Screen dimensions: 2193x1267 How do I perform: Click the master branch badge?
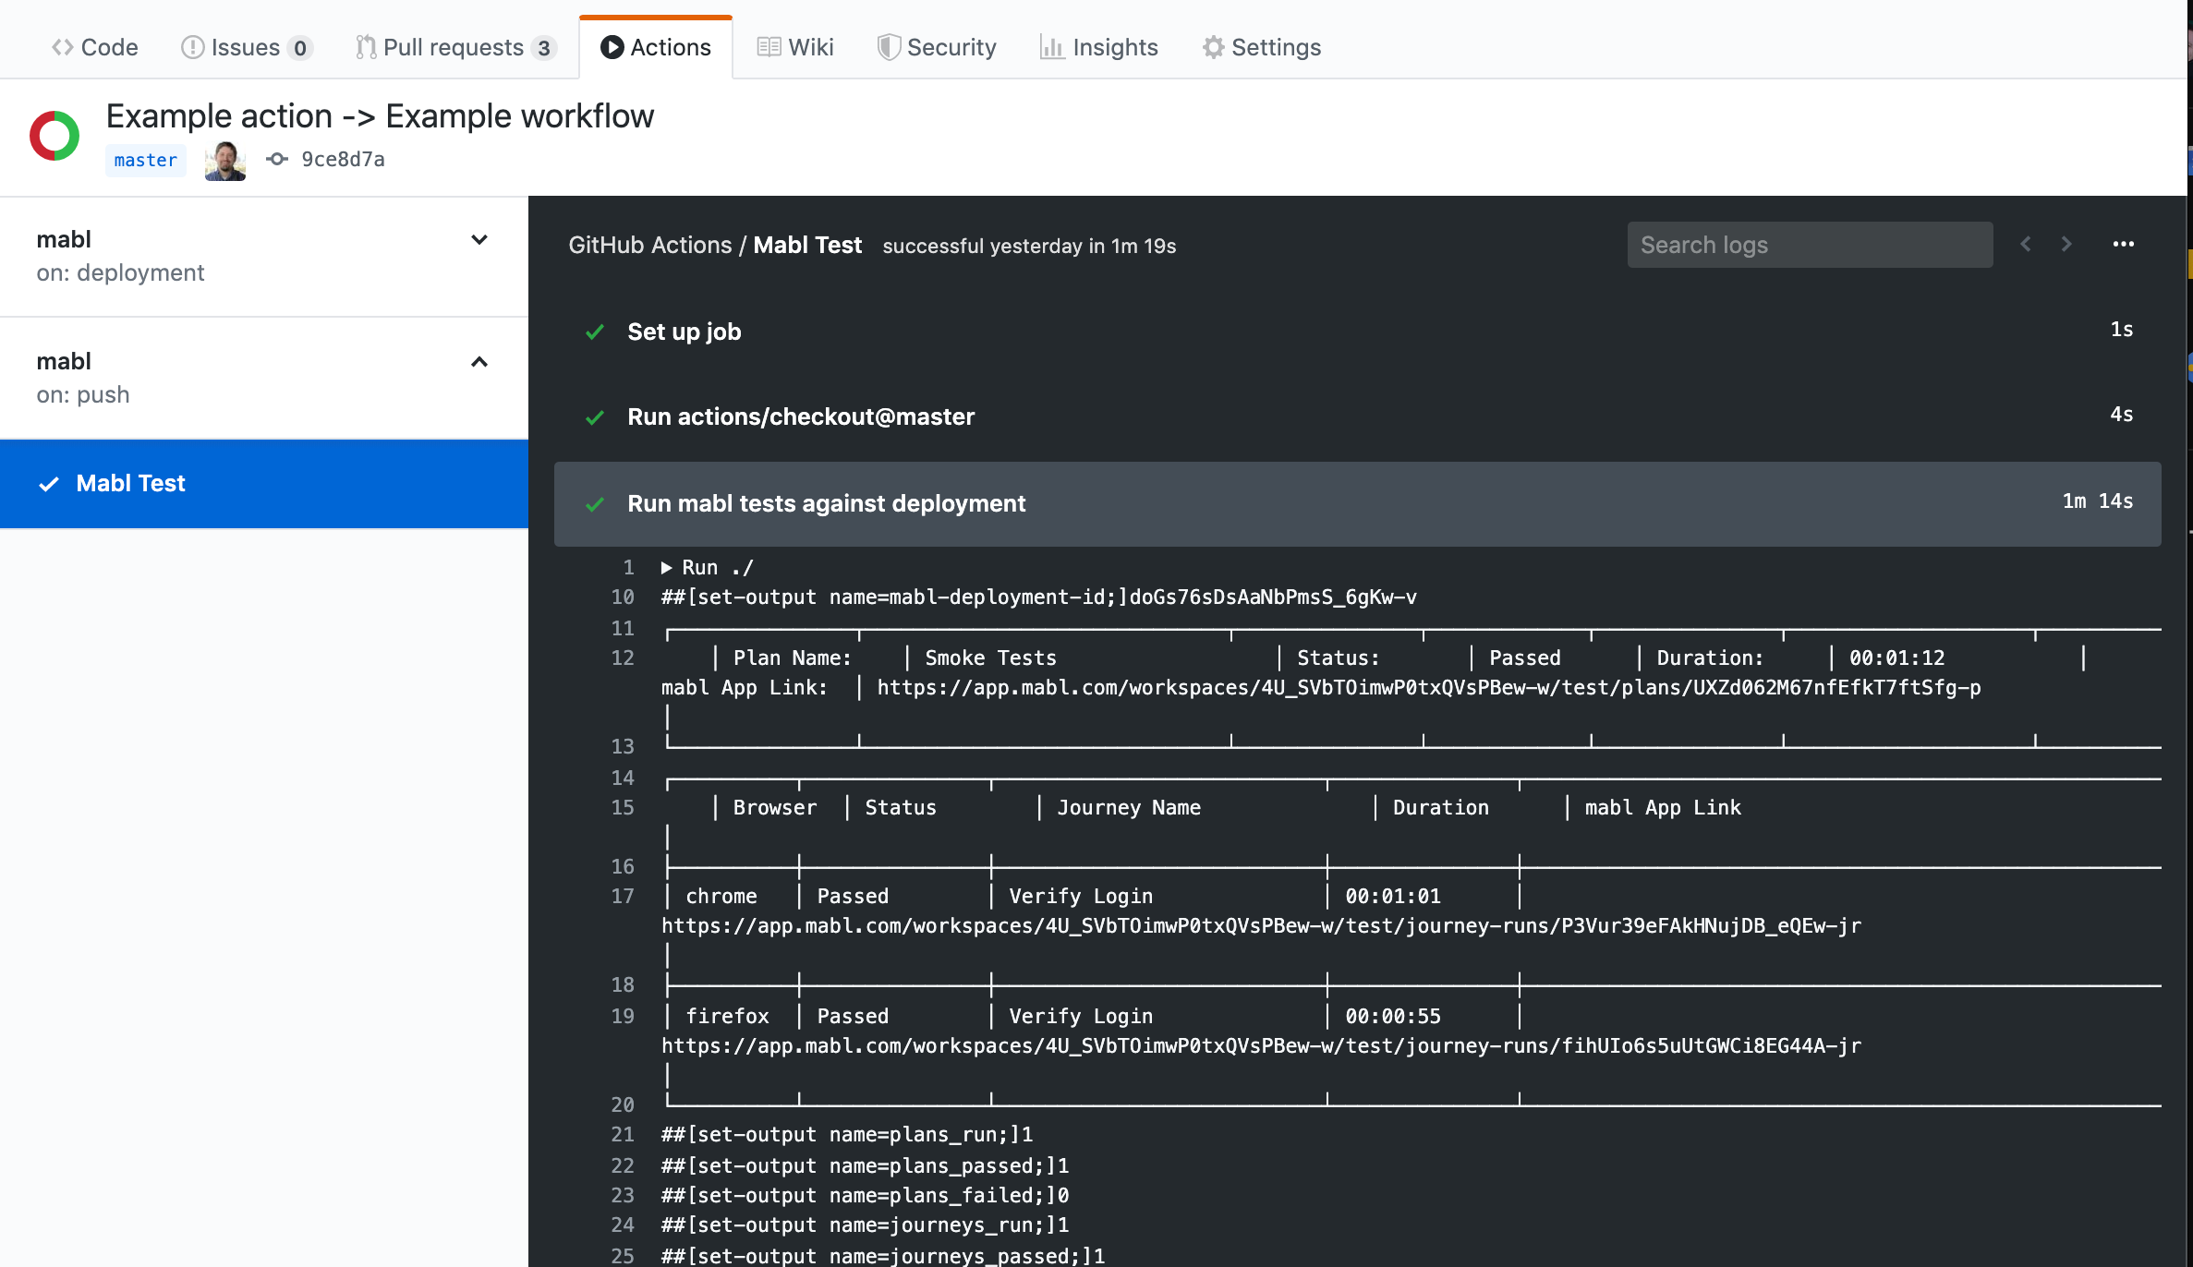pos(145,159)
